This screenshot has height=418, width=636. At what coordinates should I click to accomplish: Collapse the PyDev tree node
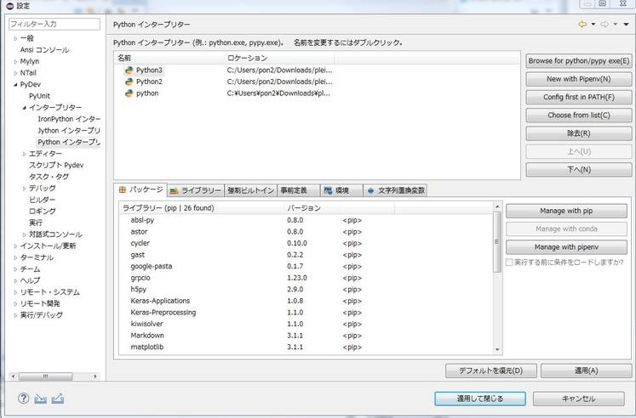point(15,85)
